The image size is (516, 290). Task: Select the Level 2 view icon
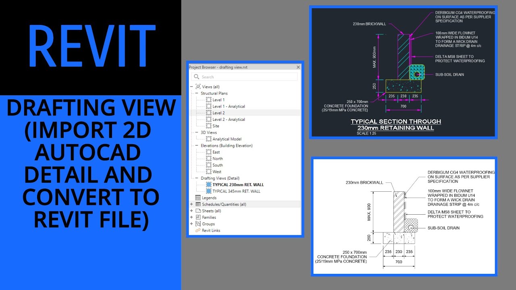[208, 113]
